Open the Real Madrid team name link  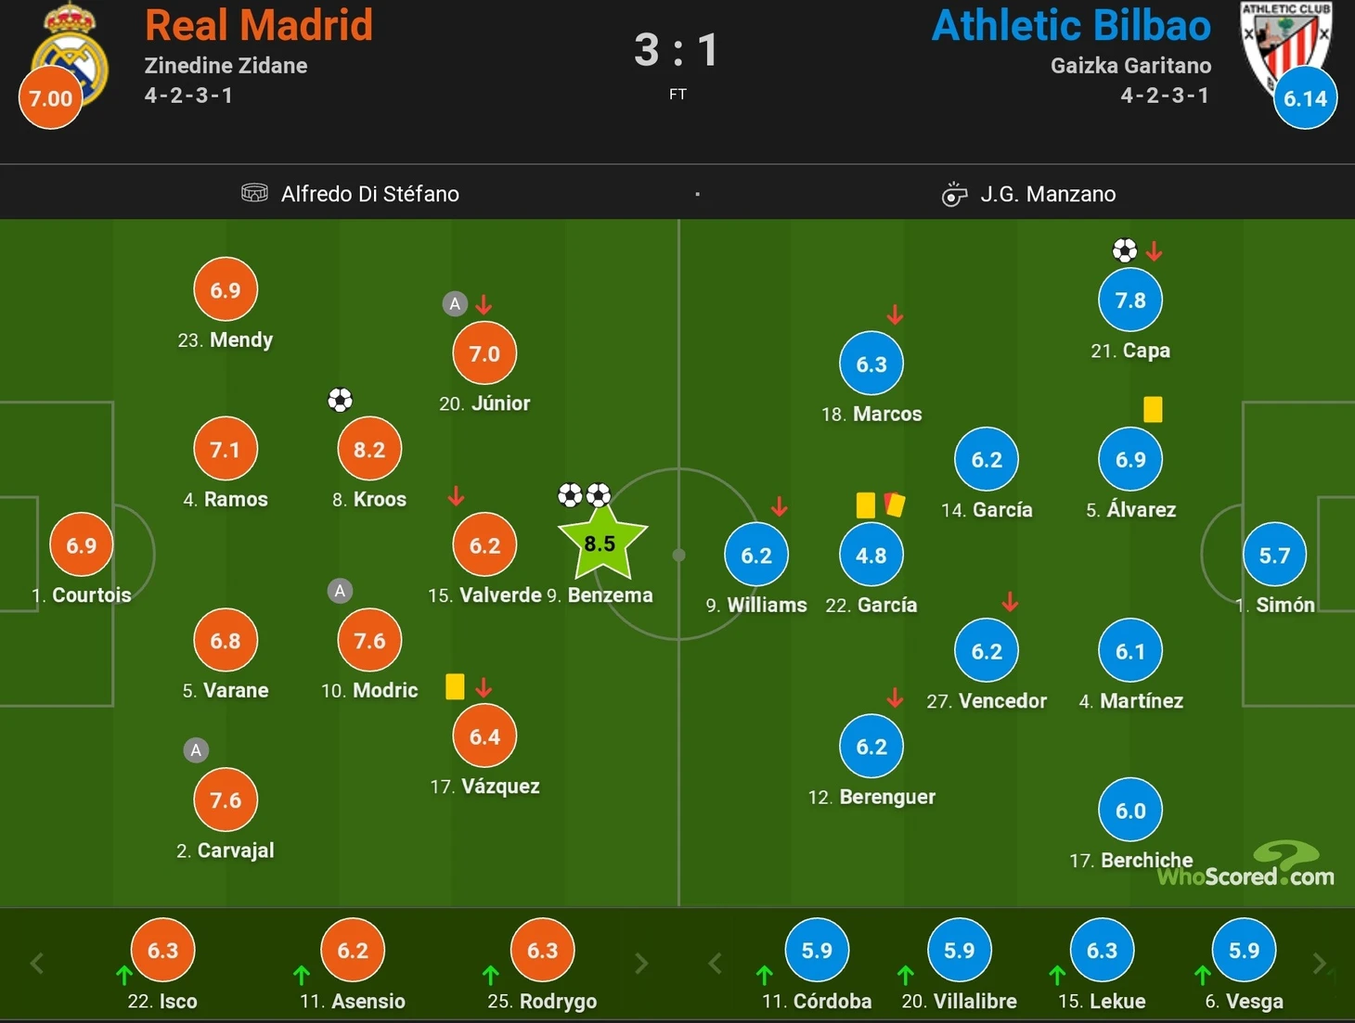(259, 25)
